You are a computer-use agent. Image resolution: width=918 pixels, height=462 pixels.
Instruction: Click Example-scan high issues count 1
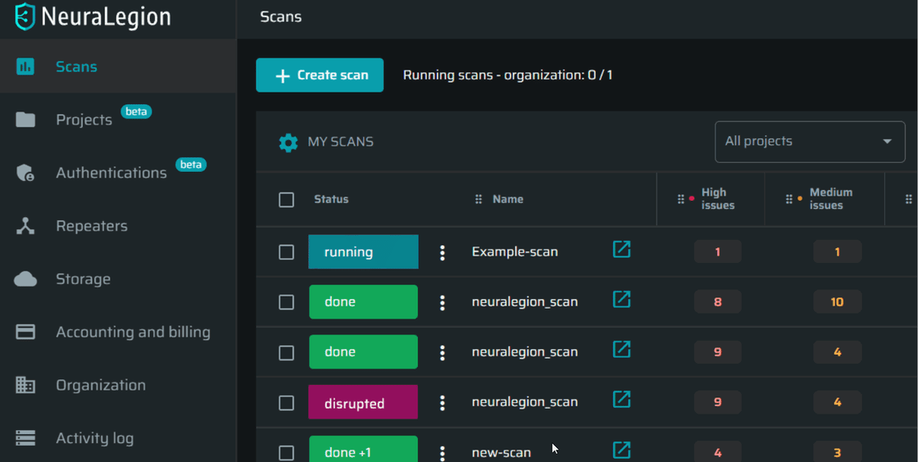718,252
